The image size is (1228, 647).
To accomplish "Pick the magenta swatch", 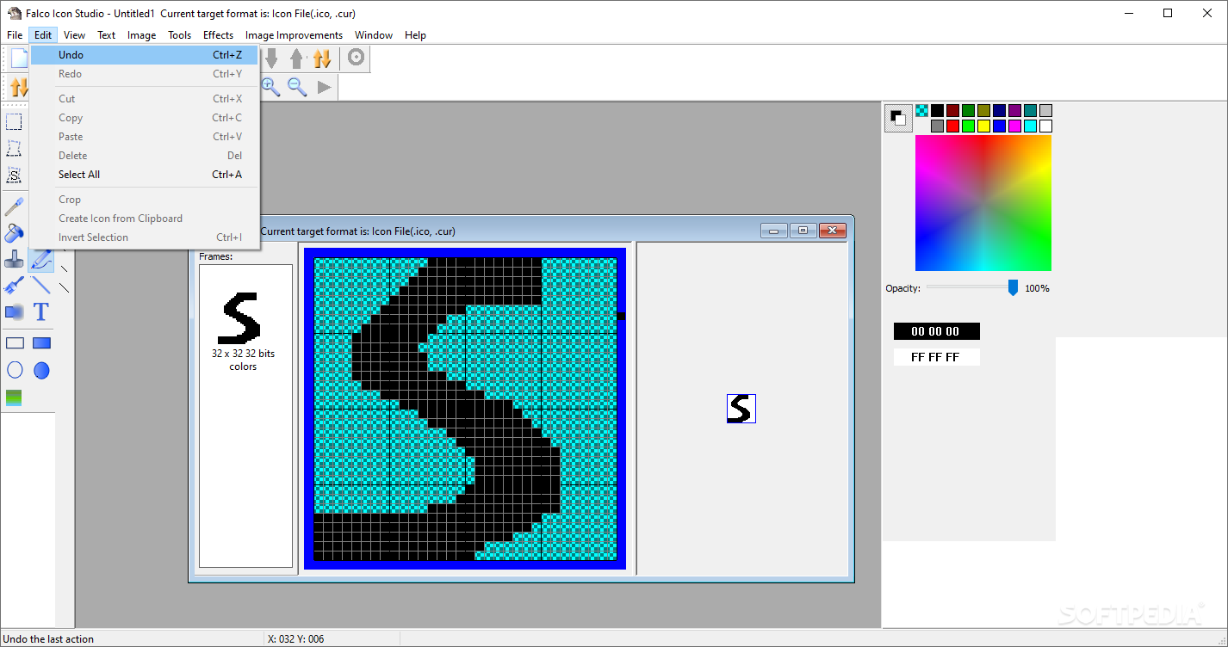I will 1014,126.
